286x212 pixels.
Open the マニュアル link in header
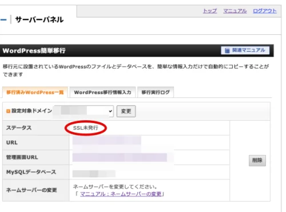[235, 11]
